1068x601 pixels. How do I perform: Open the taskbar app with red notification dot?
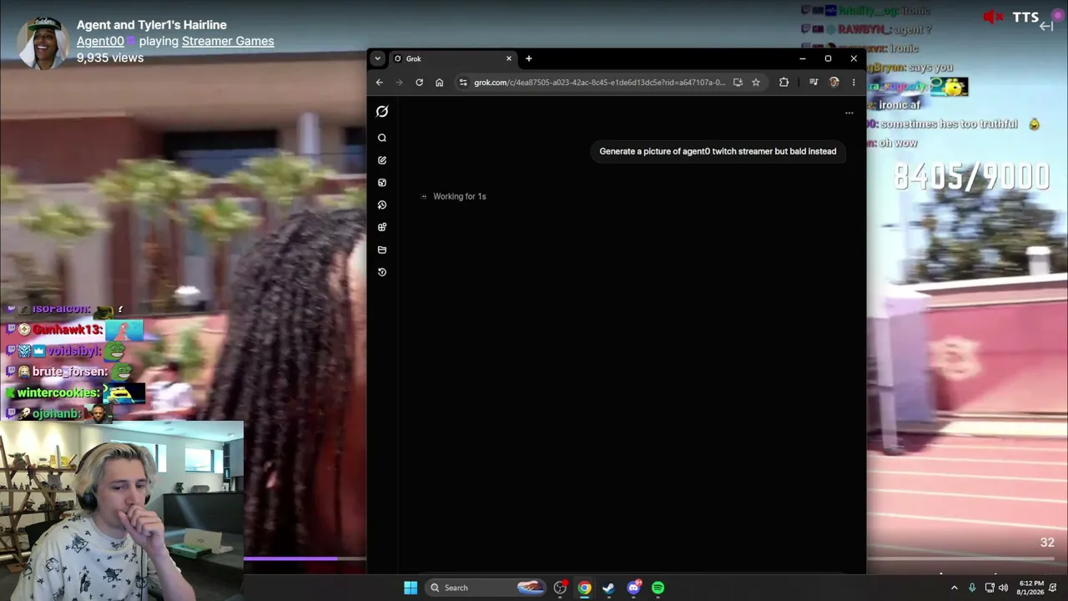point(560,588)
